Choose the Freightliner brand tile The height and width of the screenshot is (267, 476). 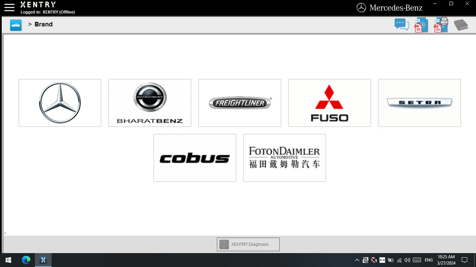239,103
